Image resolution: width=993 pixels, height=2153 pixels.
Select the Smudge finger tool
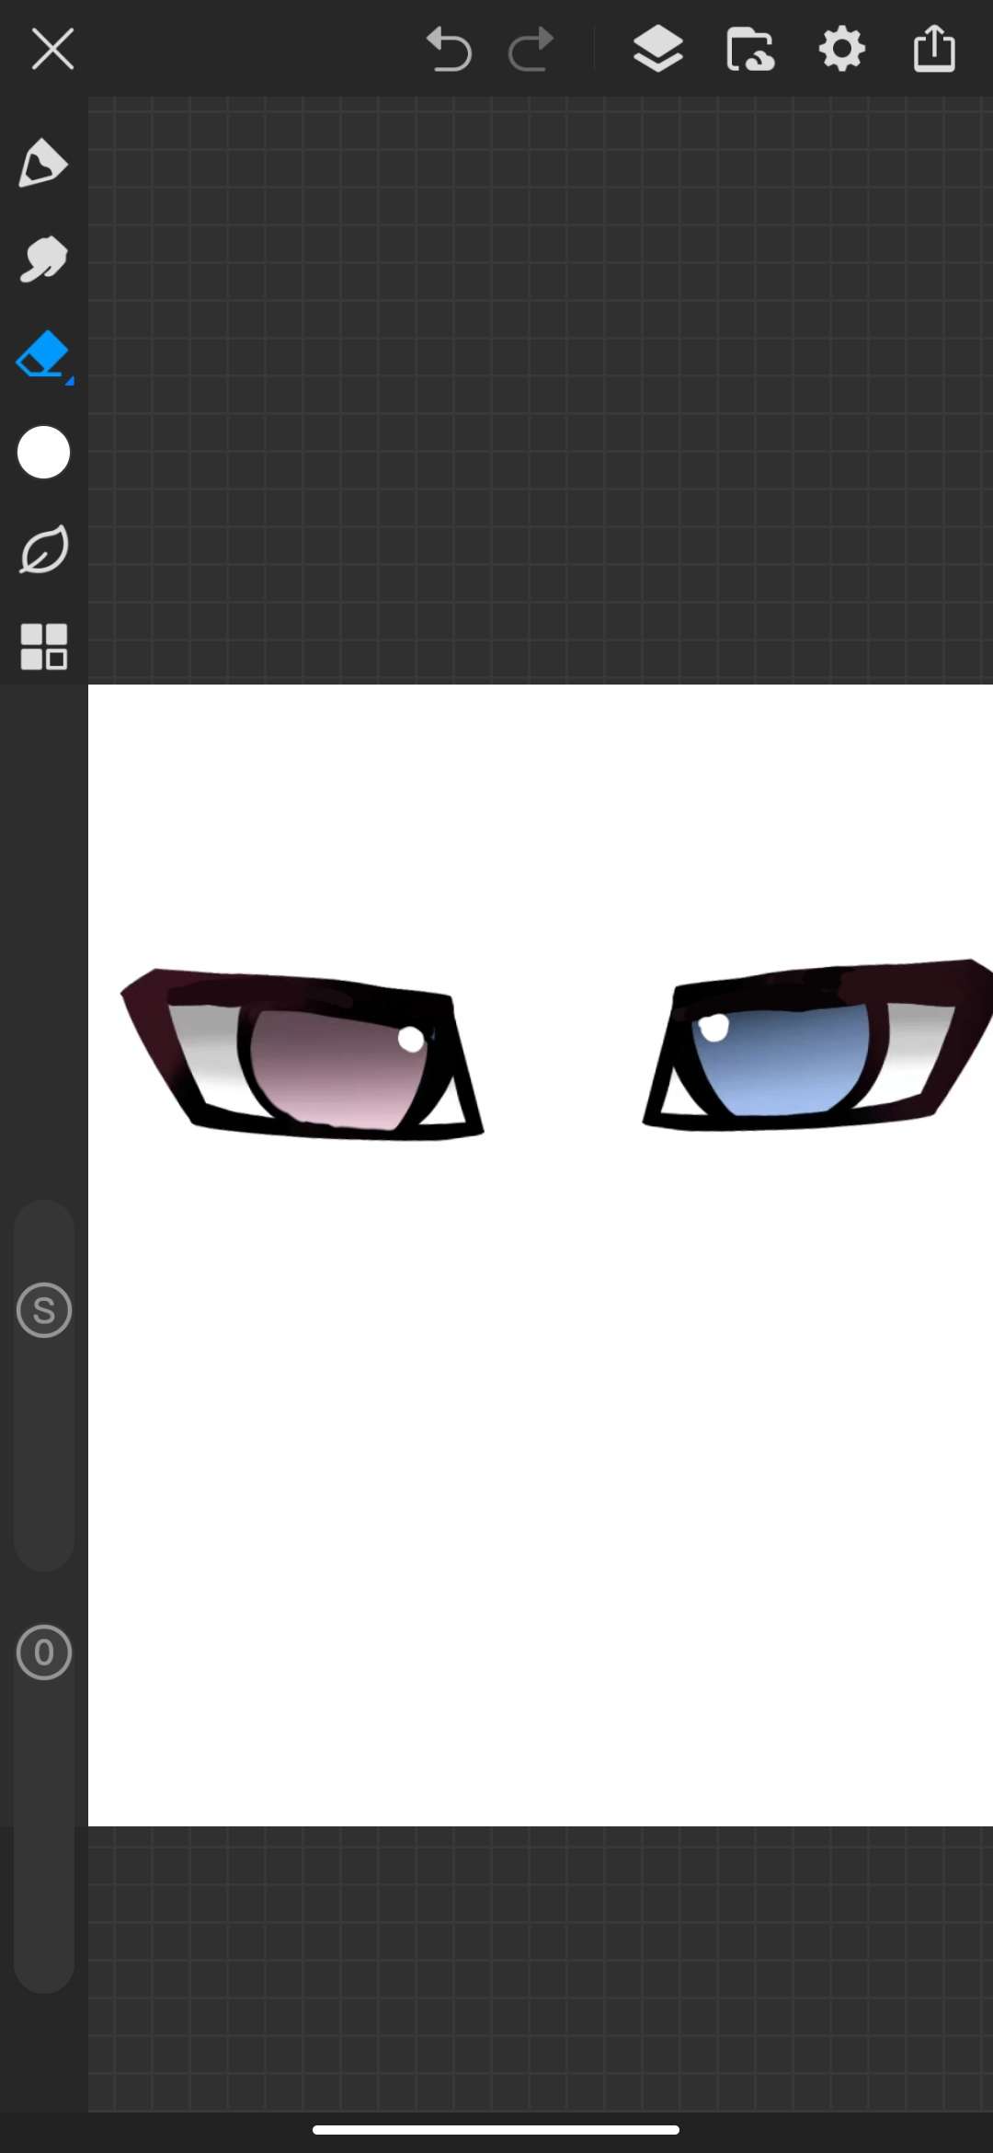point(43,259)
